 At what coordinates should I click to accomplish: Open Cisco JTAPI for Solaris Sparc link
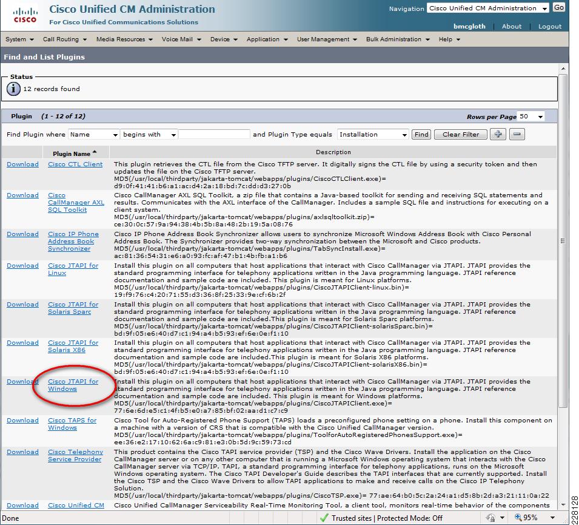[x=73, y=308]
